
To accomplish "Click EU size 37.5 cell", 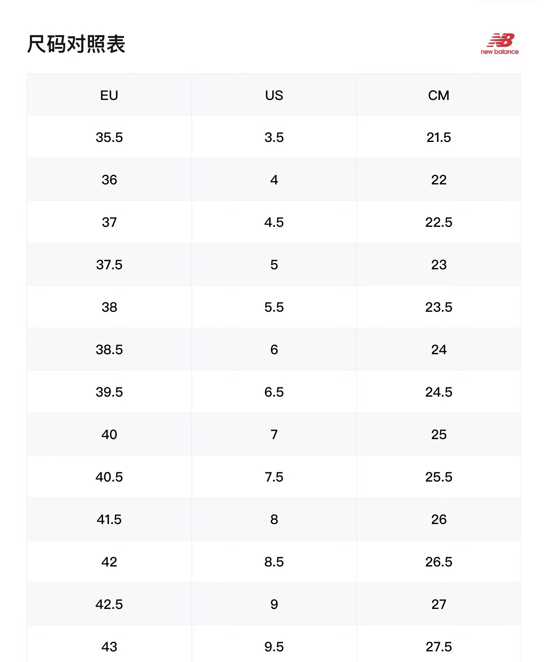I will click(109, 264).
